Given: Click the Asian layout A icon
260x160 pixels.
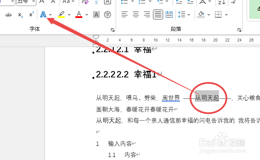Looking at the screenshot, I should (x=203, y=2).
